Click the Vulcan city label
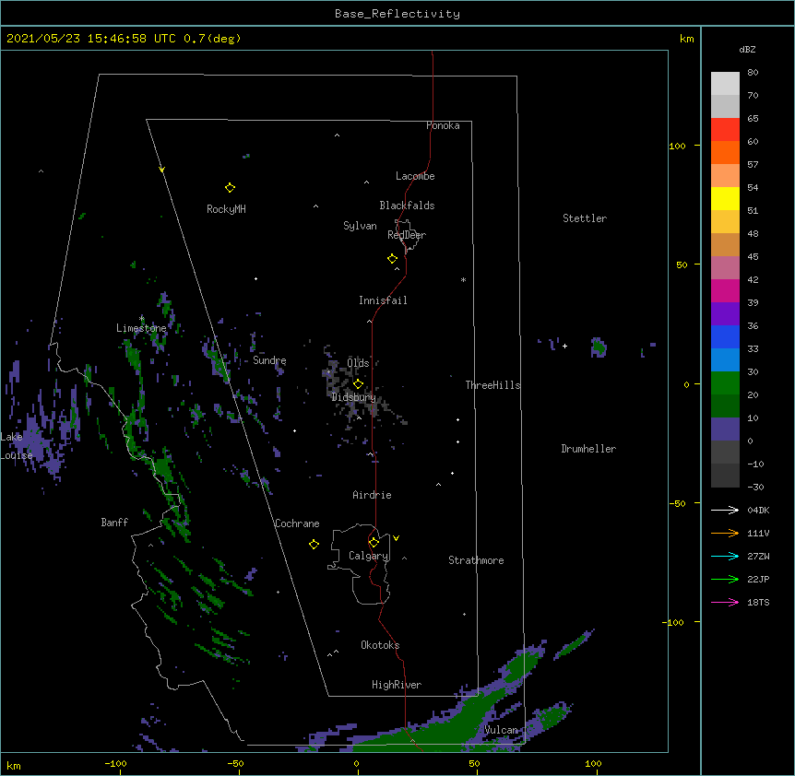Screen dimensions: 795x776 coord(501,730)
